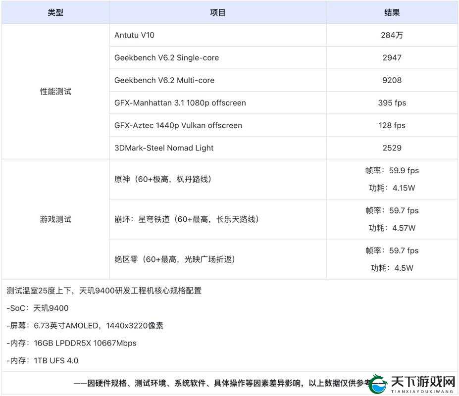
Task: Select 崩坏：星穹铁道 test item
Action: click(187, 219)
